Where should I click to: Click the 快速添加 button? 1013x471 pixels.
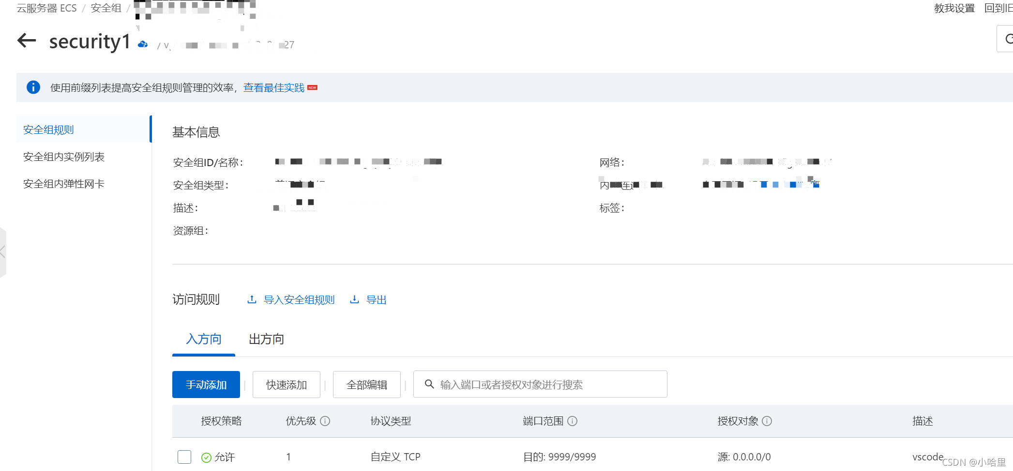click(287, 385)
